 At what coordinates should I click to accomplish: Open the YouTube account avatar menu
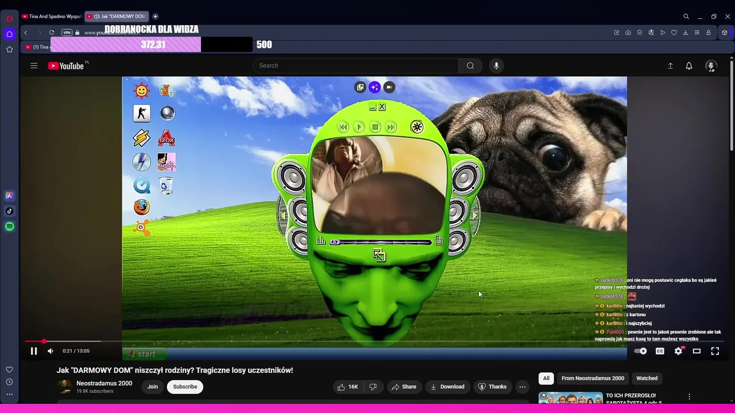[711, 66]
